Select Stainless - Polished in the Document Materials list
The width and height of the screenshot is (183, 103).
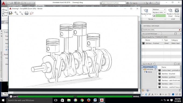pos(161,43)
